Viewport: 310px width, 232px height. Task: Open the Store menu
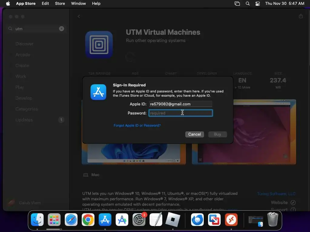pos(60,3)
